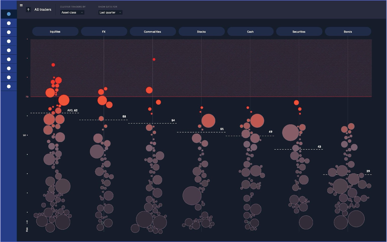Screen dimensions: 387x242
Task: Open the Last quarter dropdown
Action: [x=110, y=13]
